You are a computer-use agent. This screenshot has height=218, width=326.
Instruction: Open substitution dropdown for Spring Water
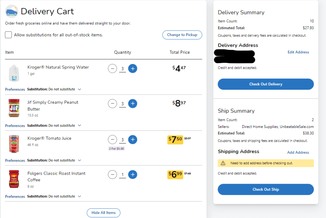click(x=79, y=89)
